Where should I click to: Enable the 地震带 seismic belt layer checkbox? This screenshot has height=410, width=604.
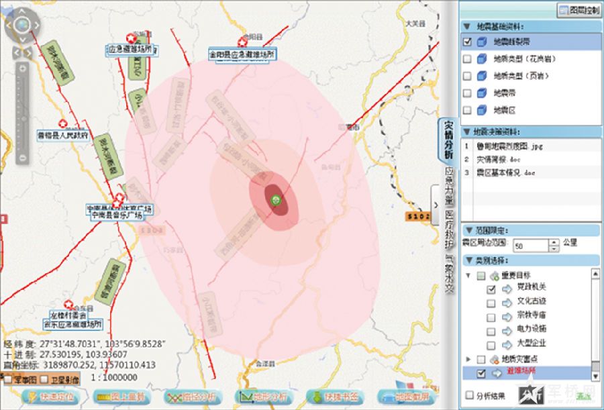coord(468,93)
